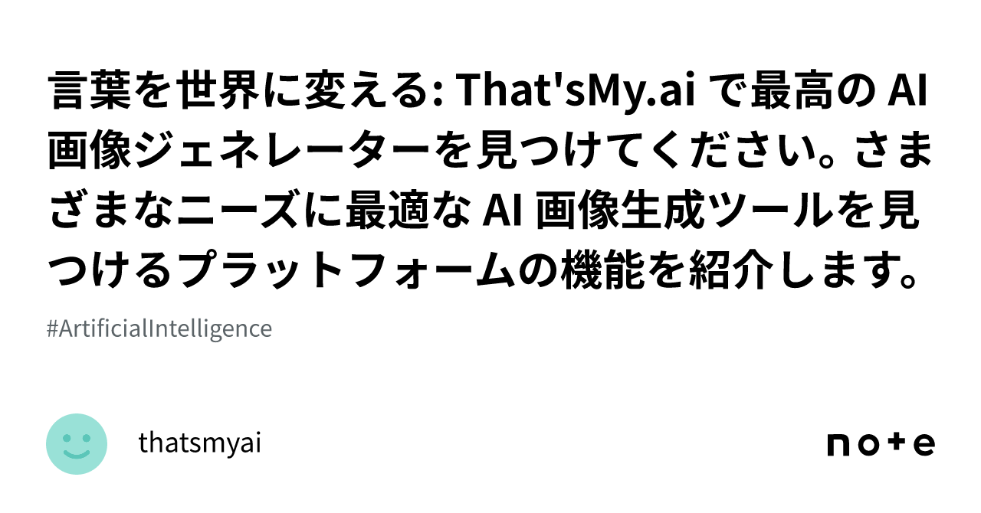Click the letter n in note logo
Viewport: 981px width, 513px height.
click(838, 446)
